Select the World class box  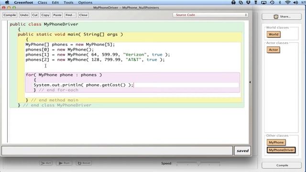(x=273, y=34)
